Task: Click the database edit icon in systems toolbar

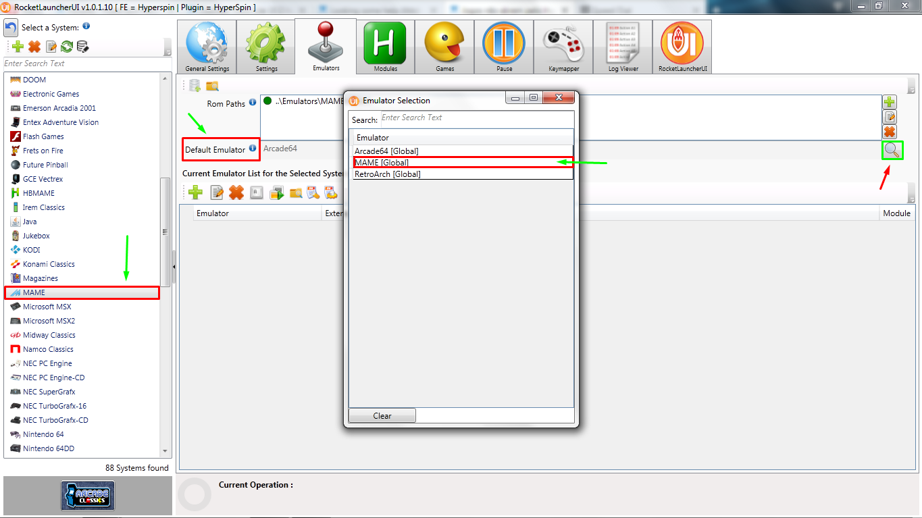Action: [x=82, y=47]
